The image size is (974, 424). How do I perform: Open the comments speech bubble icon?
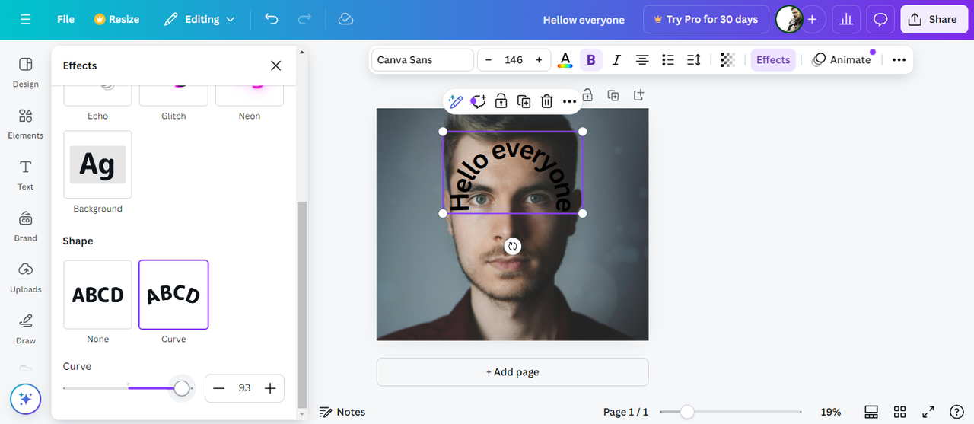[x=880, y=20]
